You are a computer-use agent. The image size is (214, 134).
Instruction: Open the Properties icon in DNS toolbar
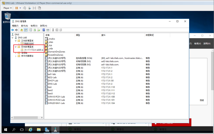tap(31, 30)
